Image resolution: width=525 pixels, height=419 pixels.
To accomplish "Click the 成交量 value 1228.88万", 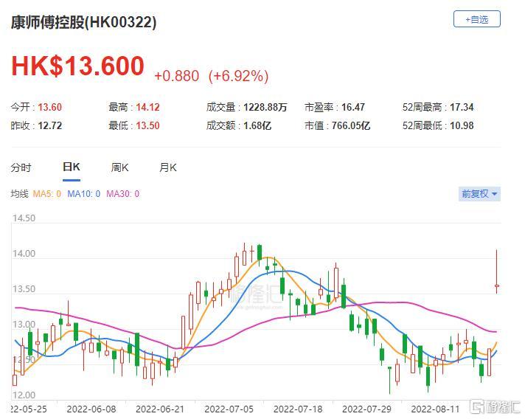I will (265, 107).
